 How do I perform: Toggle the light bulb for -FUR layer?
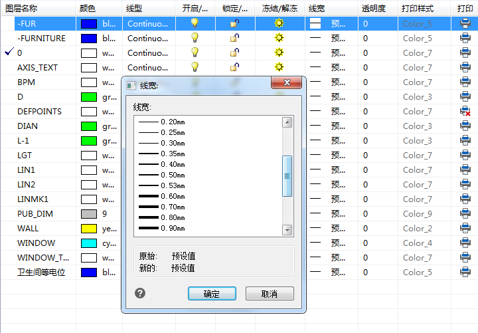click(195, 23)
